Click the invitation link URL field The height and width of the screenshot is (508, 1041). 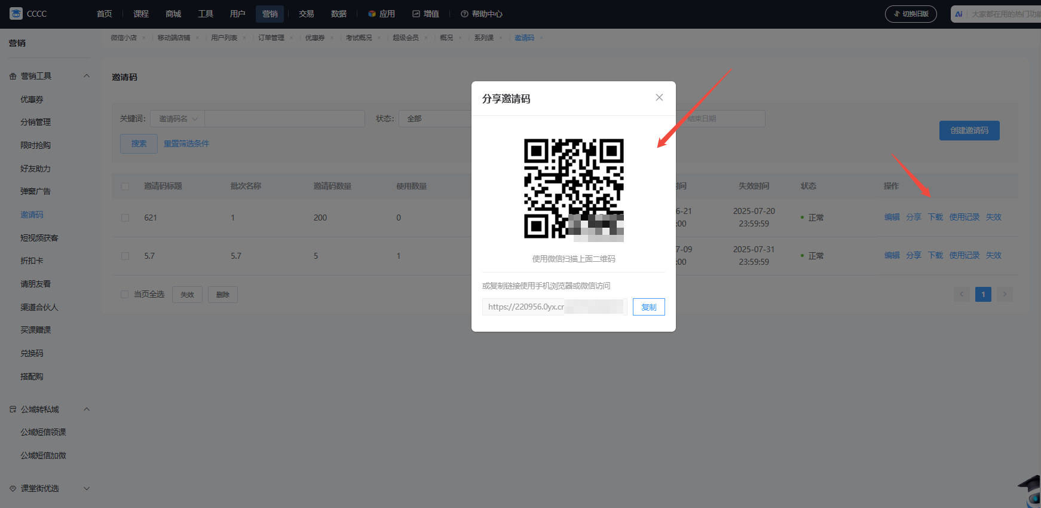coord(555,307)
